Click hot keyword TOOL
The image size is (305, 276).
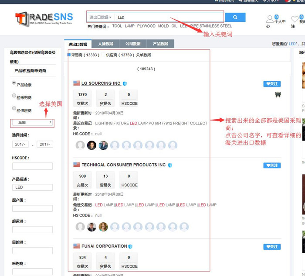(x=117, y=26)
